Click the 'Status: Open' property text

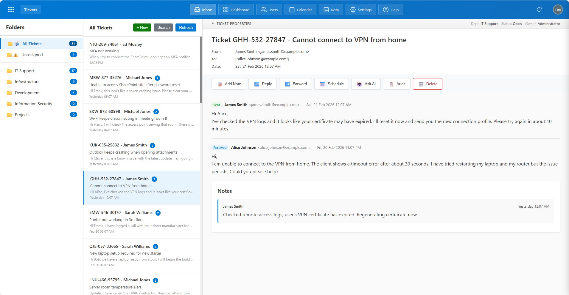(x=511, y=24)
